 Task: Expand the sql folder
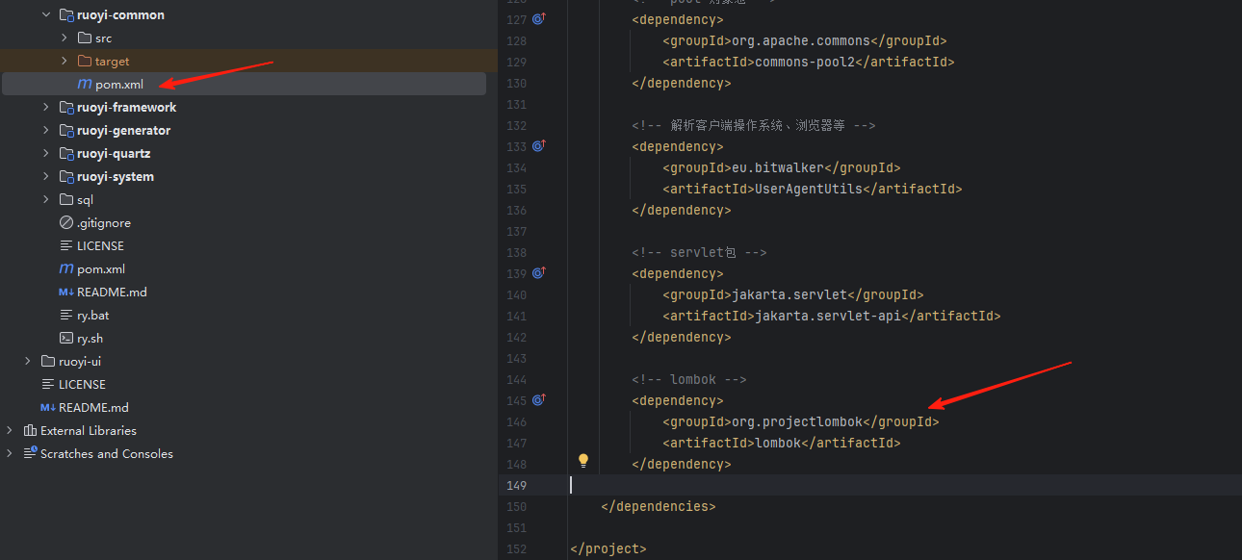coord(46,199)
